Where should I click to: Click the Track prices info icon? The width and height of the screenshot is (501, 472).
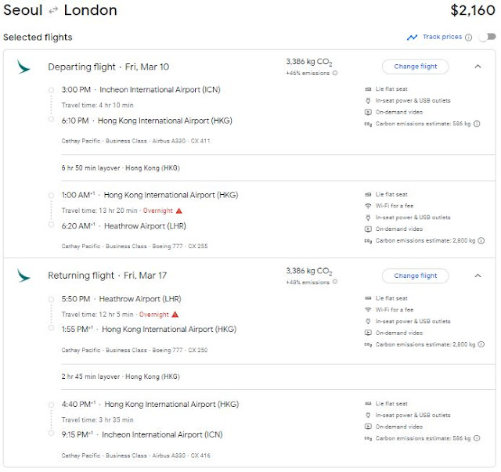tap(468, 37)
